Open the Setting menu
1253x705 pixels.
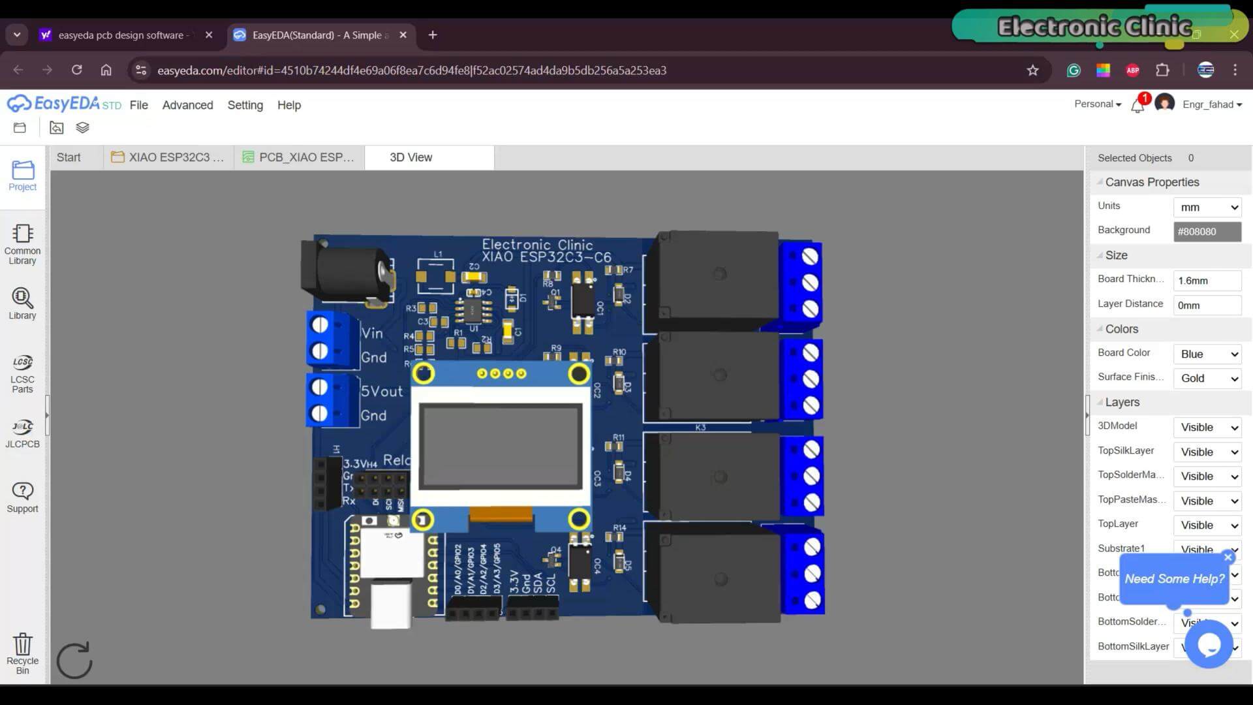click(x=245, y=105)
